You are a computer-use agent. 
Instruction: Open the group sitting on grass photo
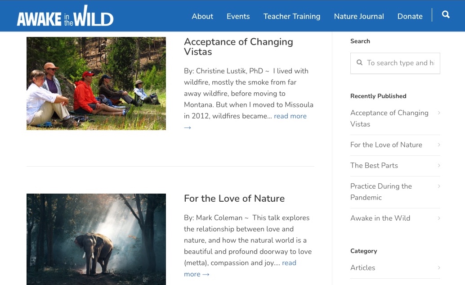(96, 83)
